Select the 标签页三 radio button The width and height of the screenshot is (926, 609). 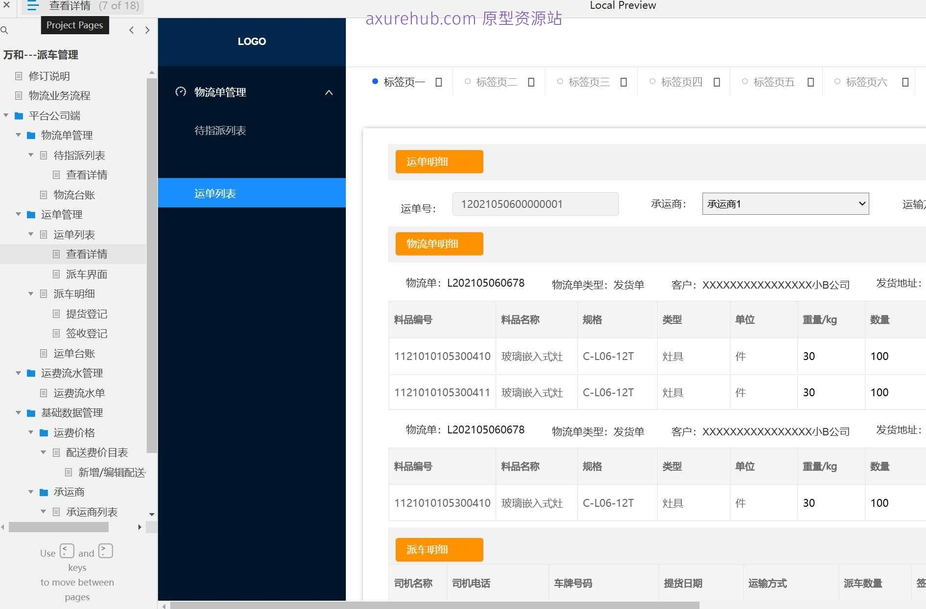tap(560, 81)
